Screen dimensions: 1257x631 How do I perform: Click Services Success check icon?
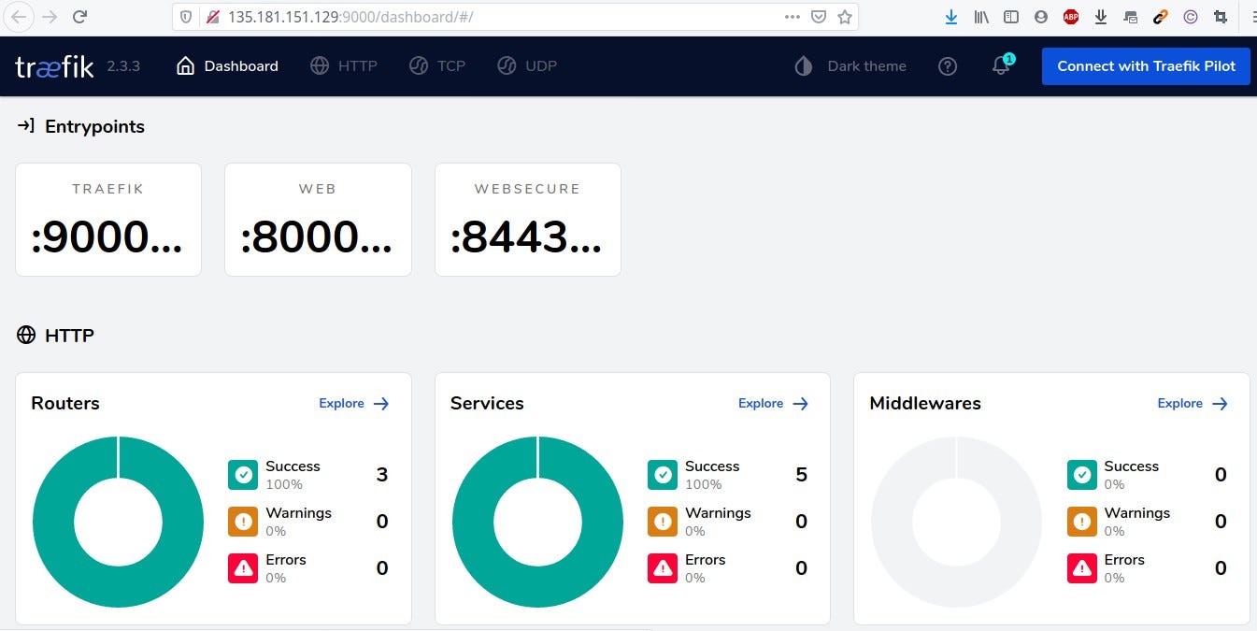tap(663, 475)
